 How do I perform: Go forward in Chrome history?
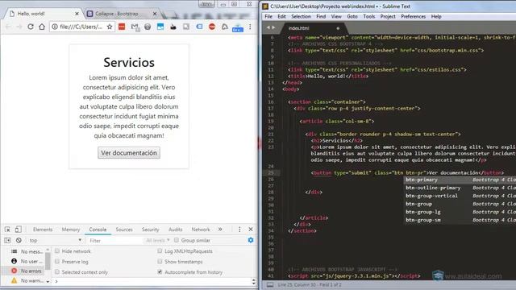[x=19, y=27]
